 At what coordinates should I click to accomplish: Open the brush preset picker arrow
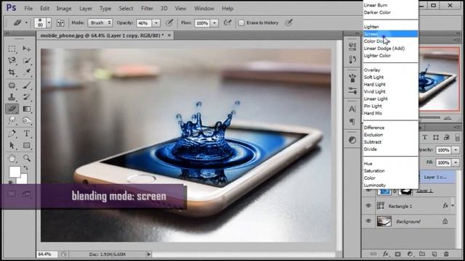click(49, 22)
